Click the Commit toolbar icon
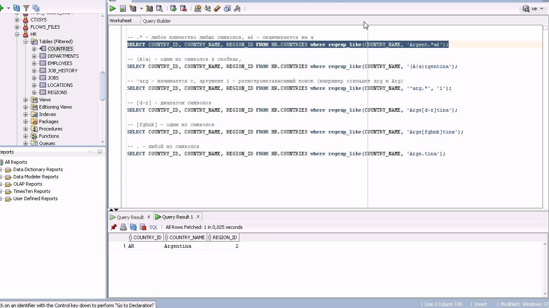Image resolution: width=549 pixels, height=308 pixels. [173, 8]
